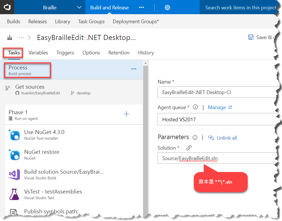Click the branch icon next to develop

coord(72,93)
